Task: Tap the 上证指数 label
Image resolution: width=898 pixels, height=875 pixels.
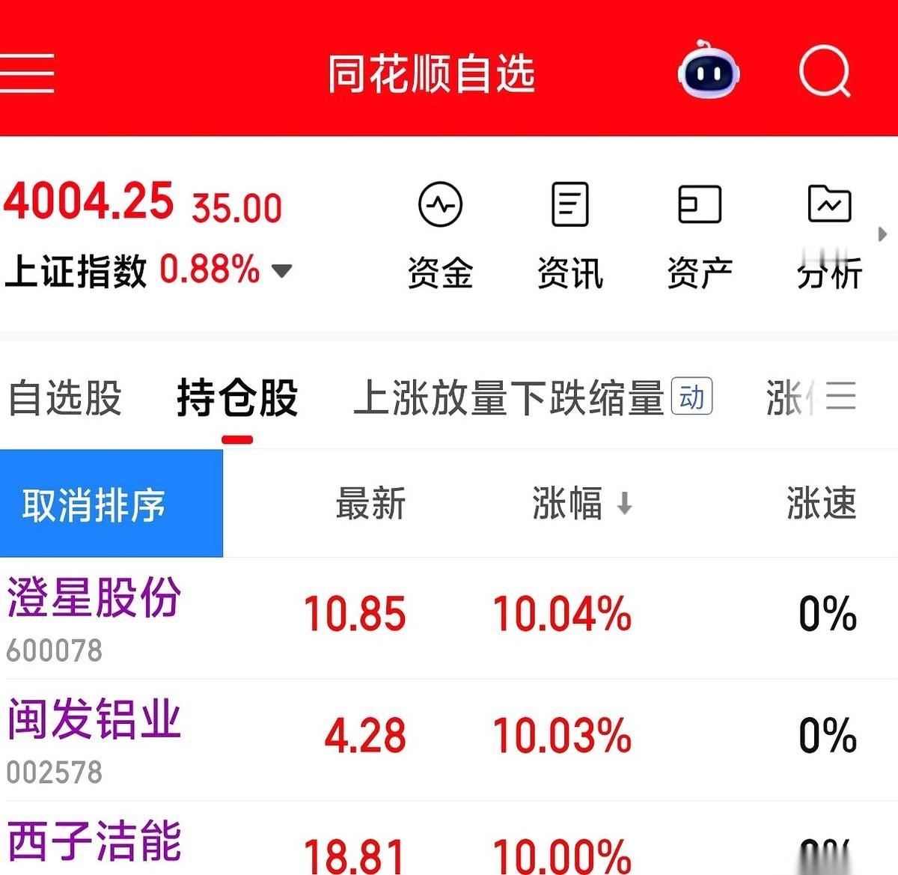Action: tap(76, 271)
